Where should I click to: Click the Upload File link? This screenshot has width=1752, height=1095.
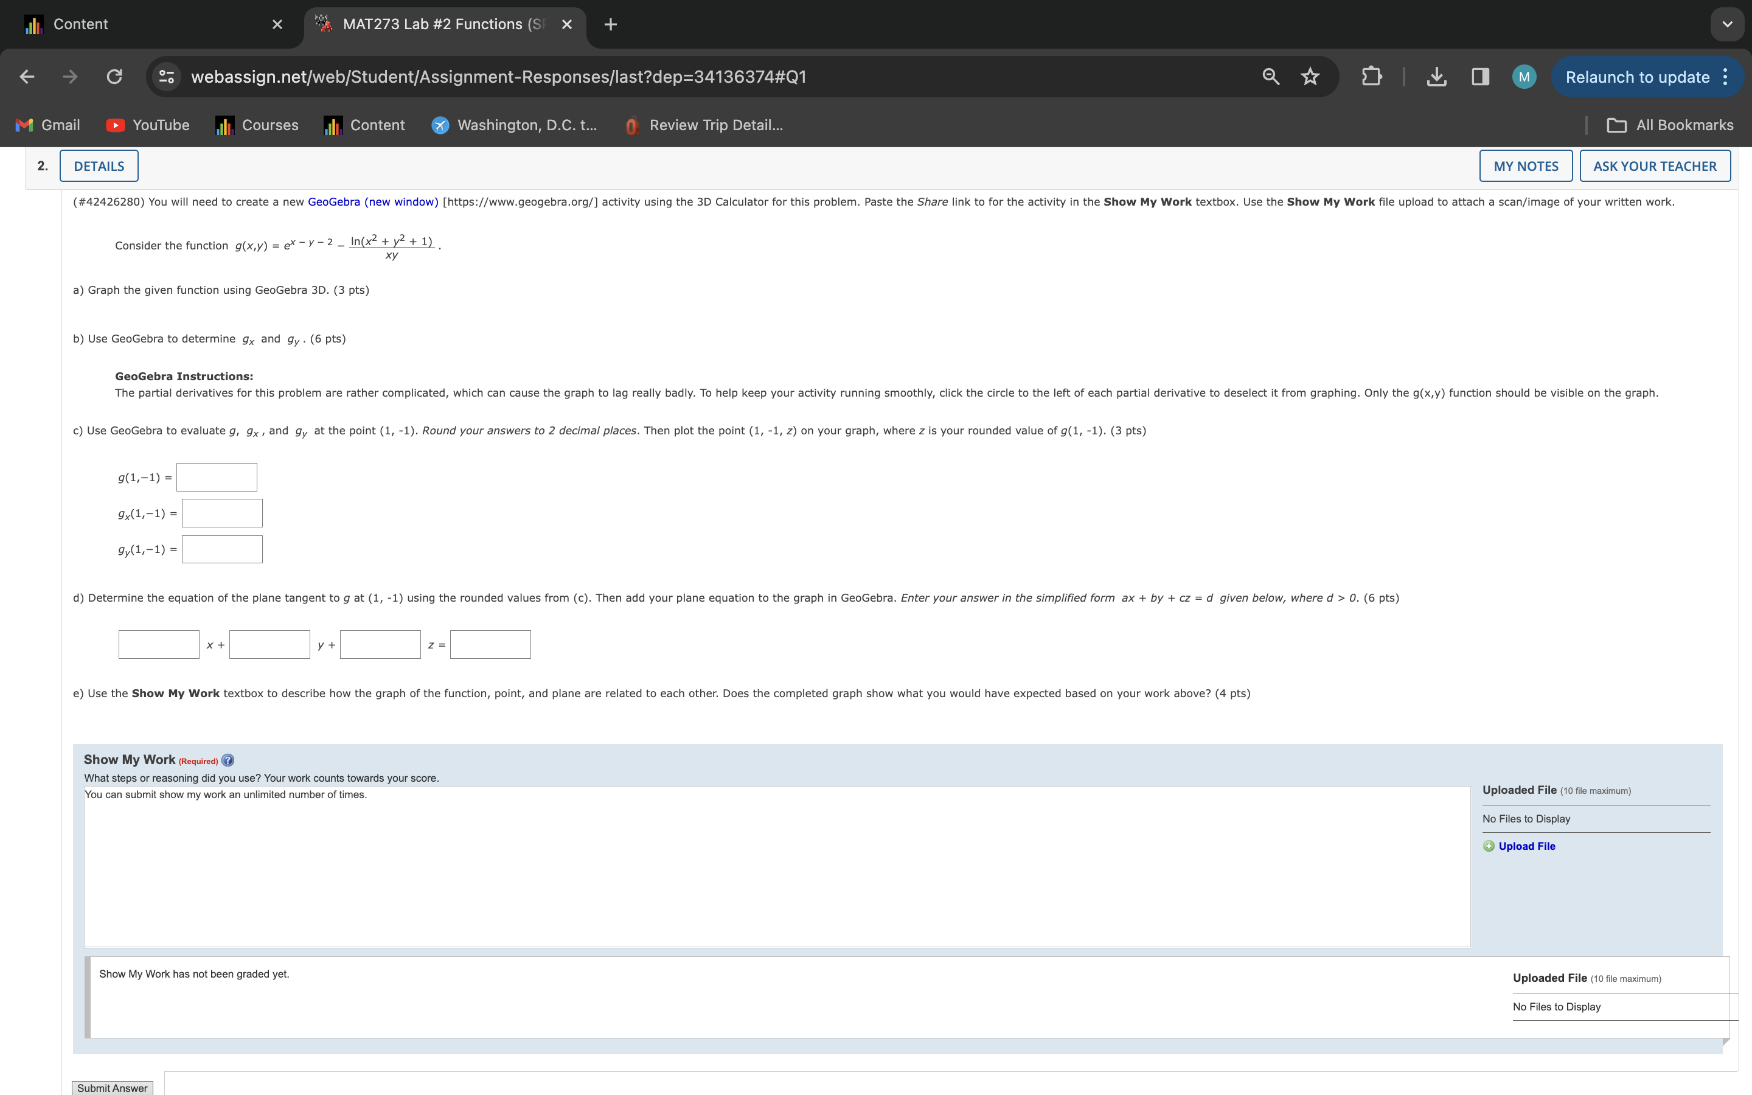pos(1526,846)
